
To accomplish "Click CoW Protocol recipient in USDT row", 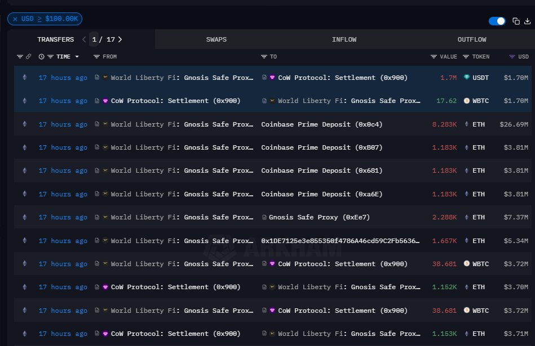I will point(343,78).
